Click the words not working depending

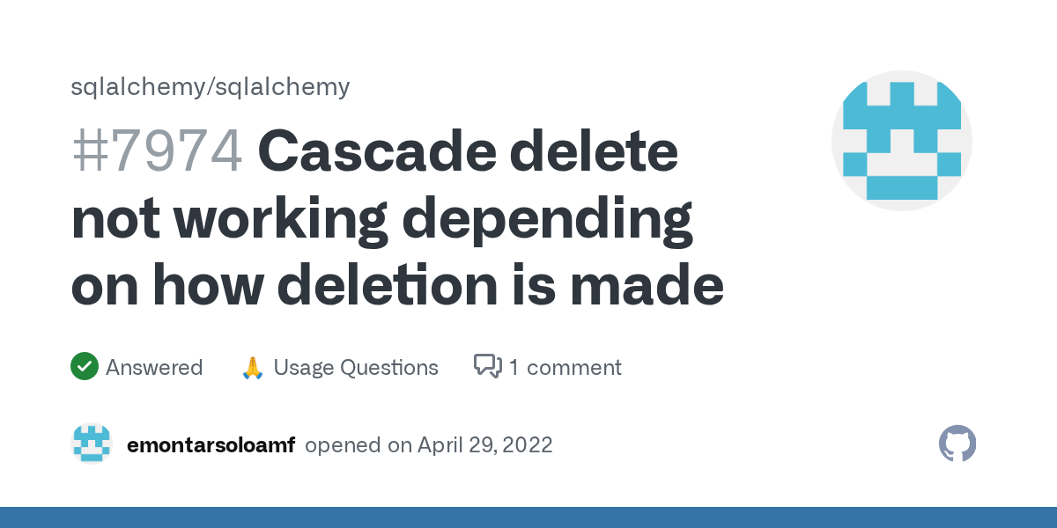(x=381, y=220)
